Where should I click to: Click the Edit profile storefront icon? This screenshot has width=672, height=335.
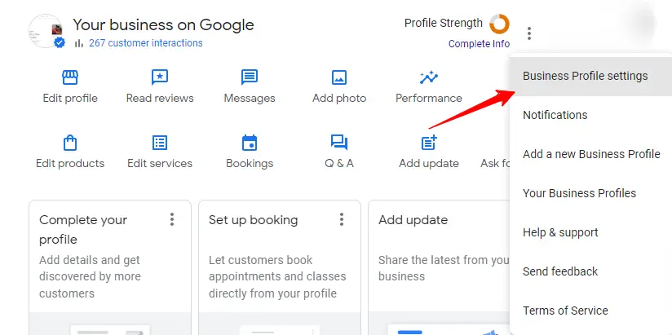tap(70, 77)
